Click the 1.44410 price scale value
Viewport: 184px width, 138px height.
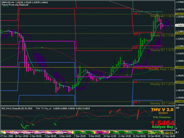(x=180, y=105)
